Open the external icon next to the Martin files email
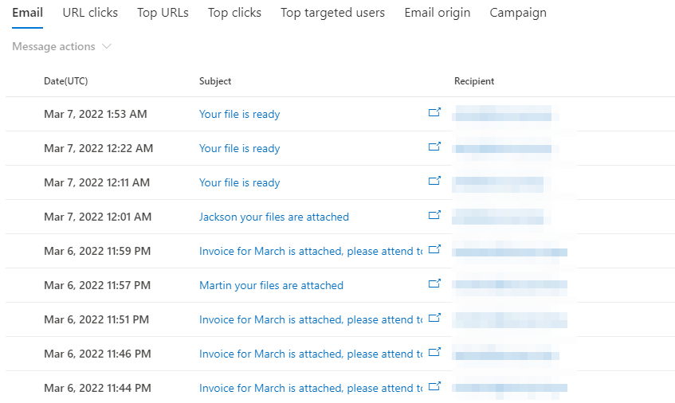The image size is (675, 403). tap(434, 284)
